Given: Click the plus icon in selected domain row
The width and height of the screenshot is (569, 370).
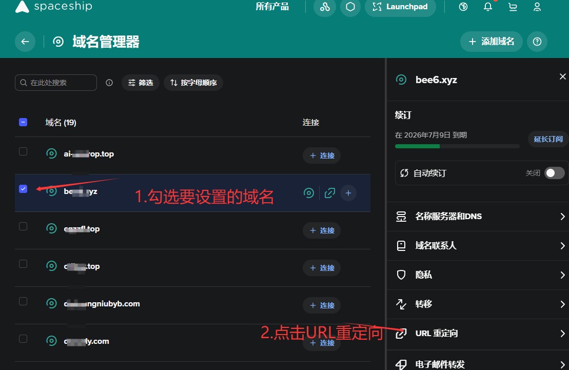Looking at the screenshot, I should pos(348,193).
